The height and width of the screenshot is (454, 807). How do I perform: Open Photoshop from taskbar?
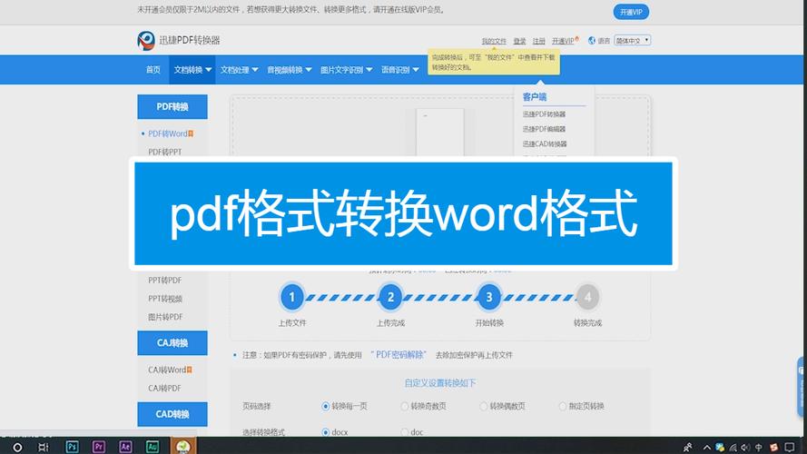pyautogui.click(x=72, y=447)
